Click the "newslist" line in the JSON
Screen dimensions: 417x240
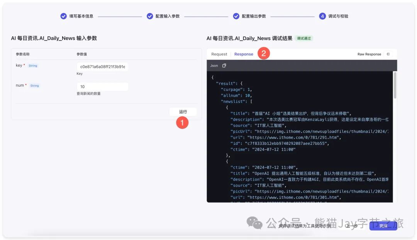tap(236, 101)
